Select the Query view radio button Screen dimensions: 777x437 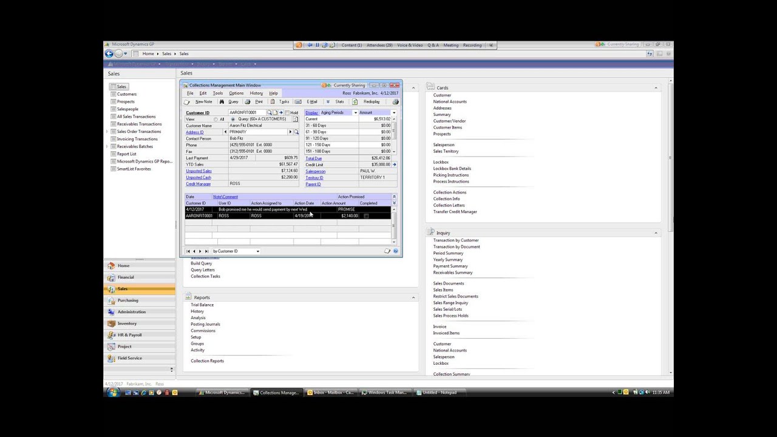click(x=234, y=120)
